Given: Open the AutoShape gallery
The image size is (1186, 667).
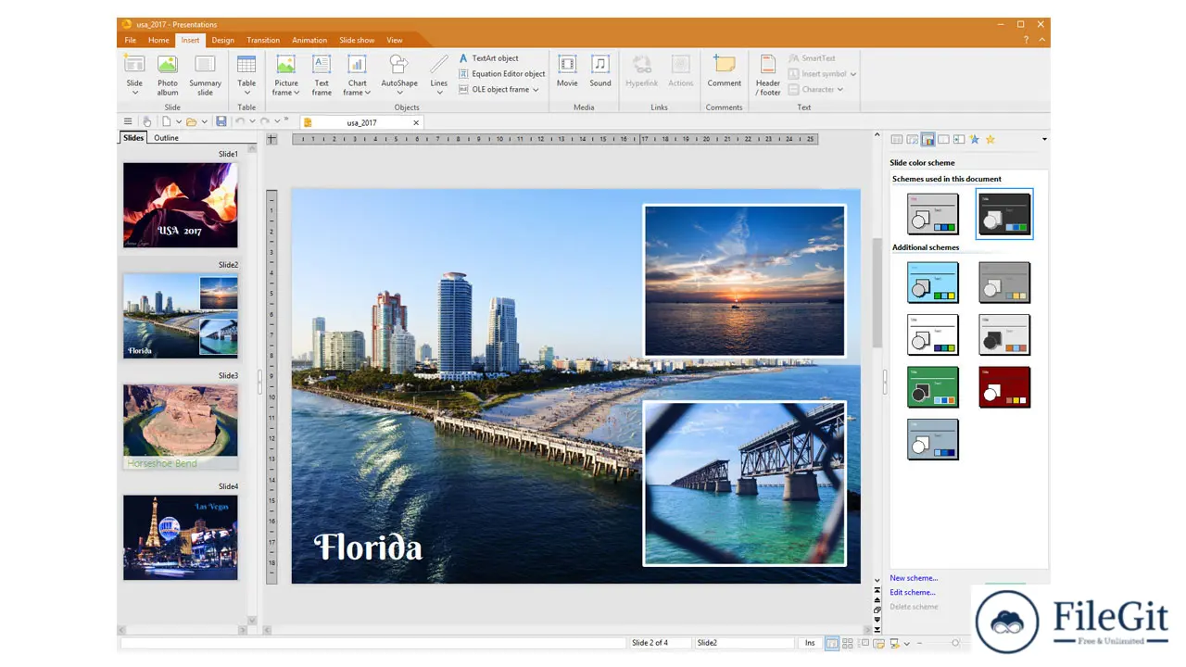Looking at the screenshot, I should (399, 75).
